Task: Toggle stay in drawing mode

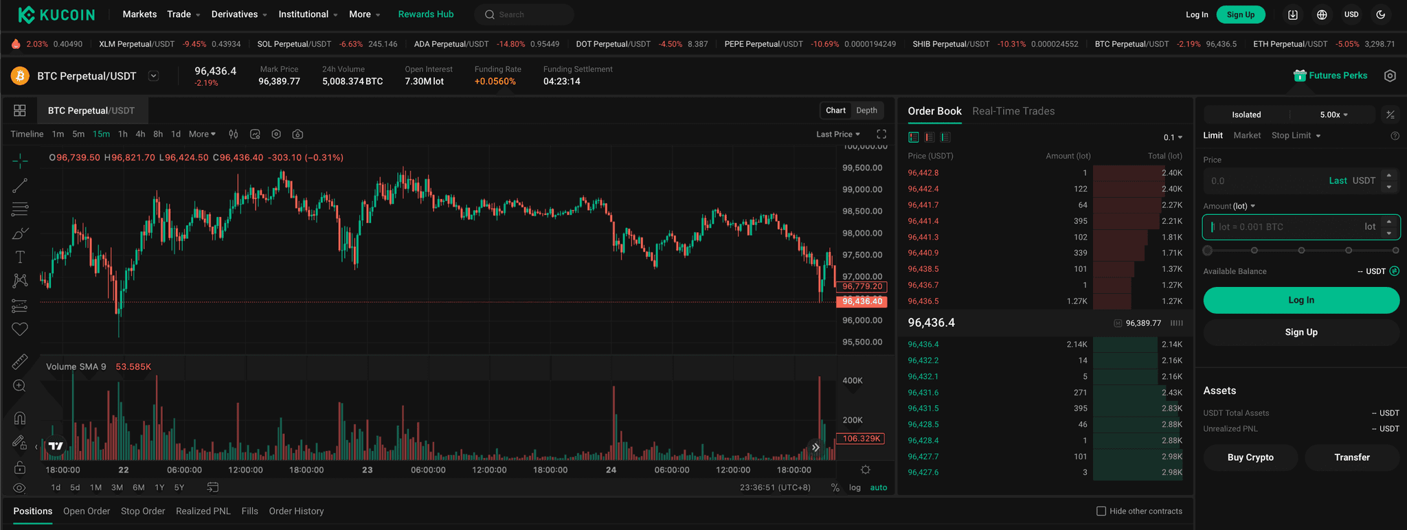Action: 20,443
